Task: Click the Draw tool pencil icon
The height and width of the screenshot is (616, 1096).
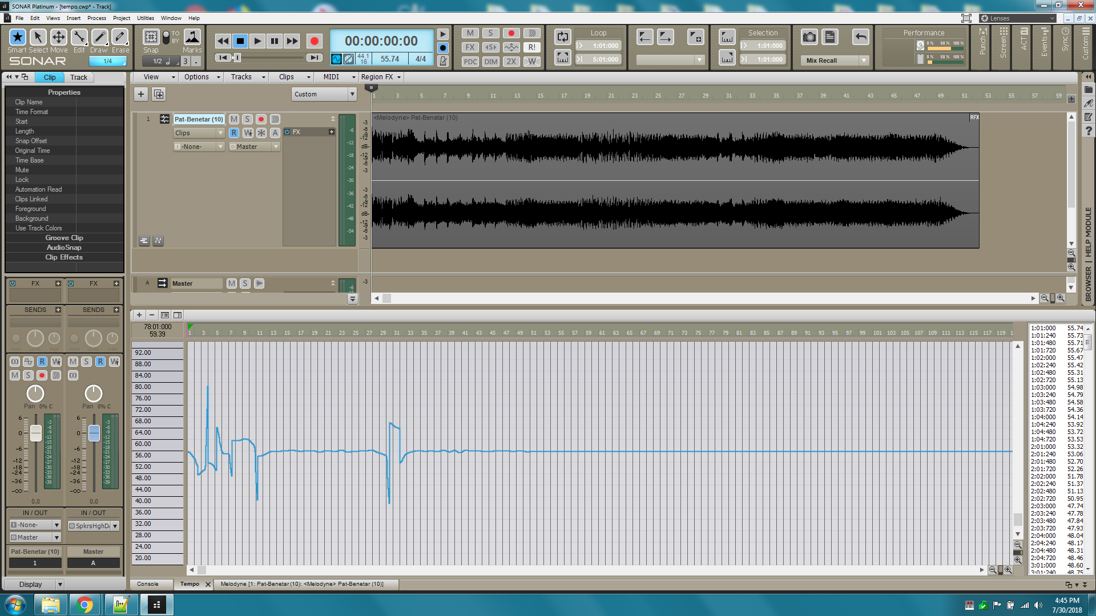Action: pyautogui.click(x=99, y=37)
